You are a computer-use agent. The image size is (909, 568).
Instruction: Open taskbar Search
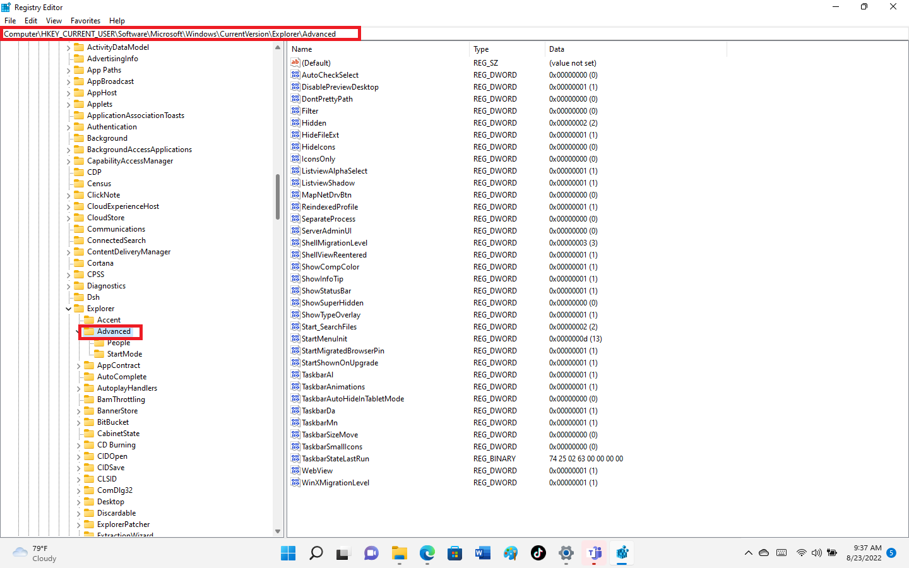(x=316, y=553)
